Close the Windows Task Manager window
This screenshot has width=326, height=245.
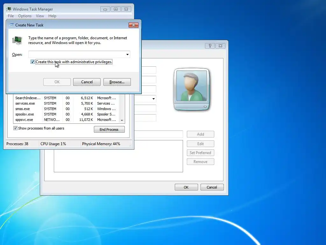point(126,9)
